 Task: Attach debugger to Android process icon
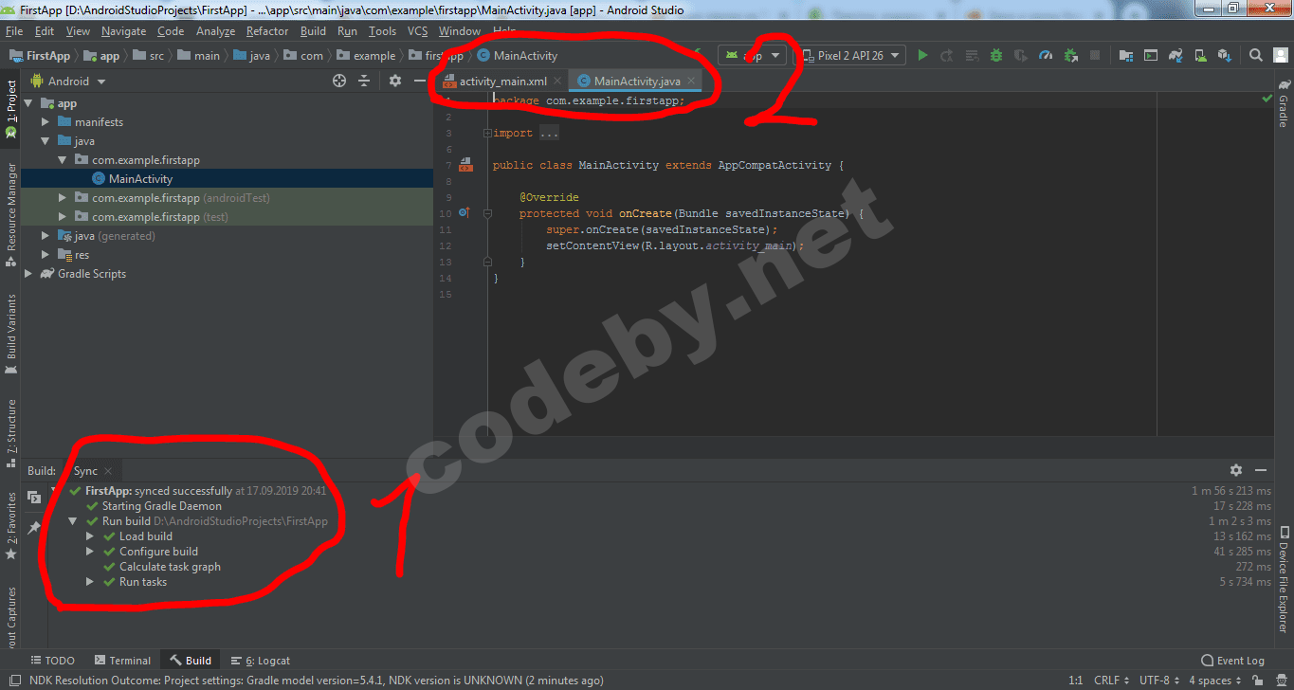[x=1070, y=56]
